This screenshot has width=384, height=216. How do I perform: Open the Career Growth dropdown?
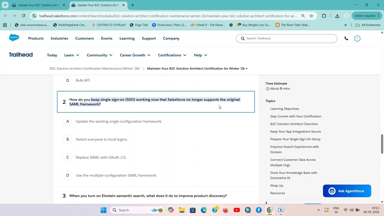point(135,55)
